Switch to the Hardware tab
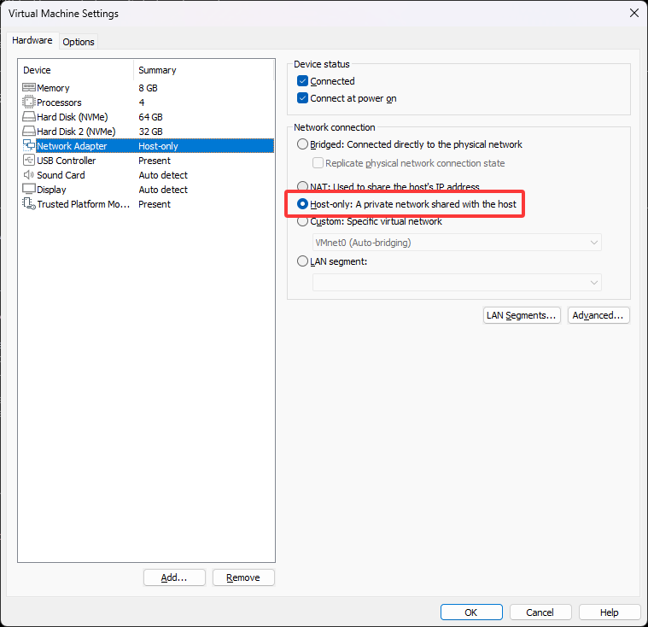 point(32,40)
